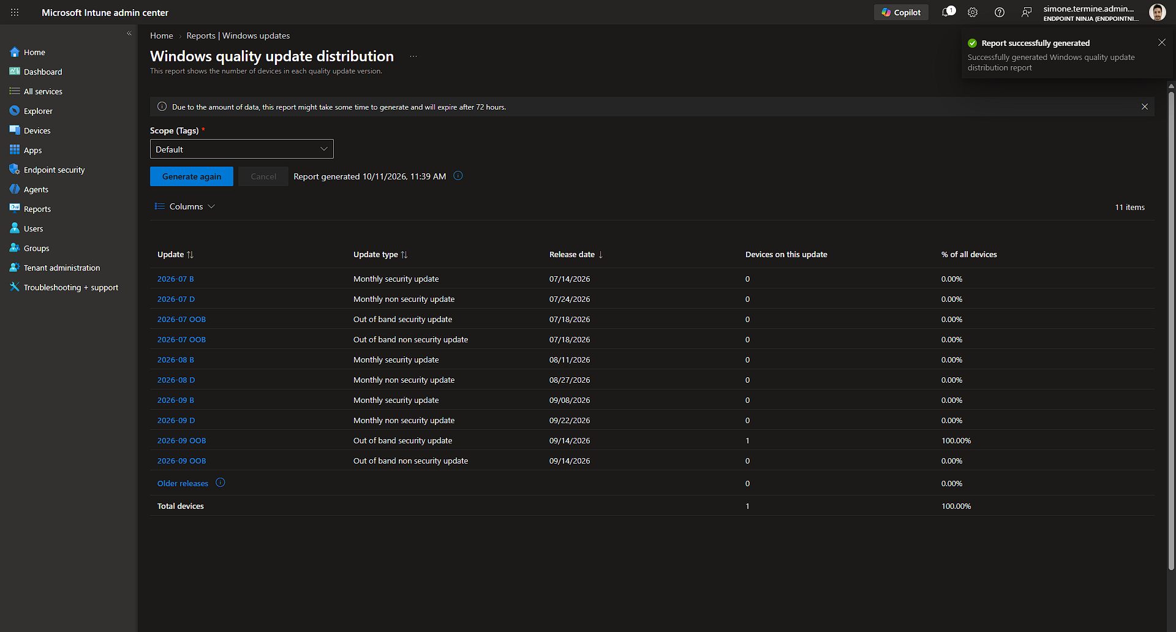Screen dimensions: 1176x632
Task: Open Reports in the sidebar menu
Action: point(37,209)
